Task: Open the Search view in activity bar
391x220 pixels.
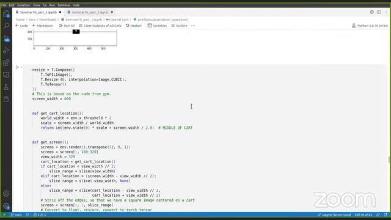Action: pyautogui.click(x=6, y=26)
